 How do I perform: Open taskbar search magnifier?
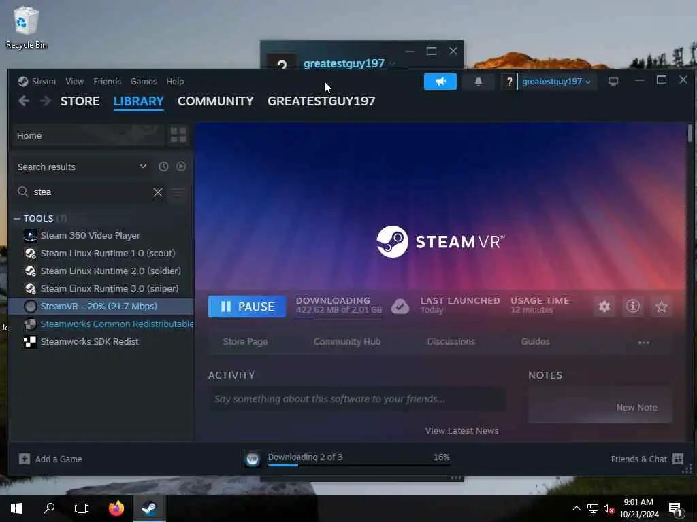(x=49, y=508)
